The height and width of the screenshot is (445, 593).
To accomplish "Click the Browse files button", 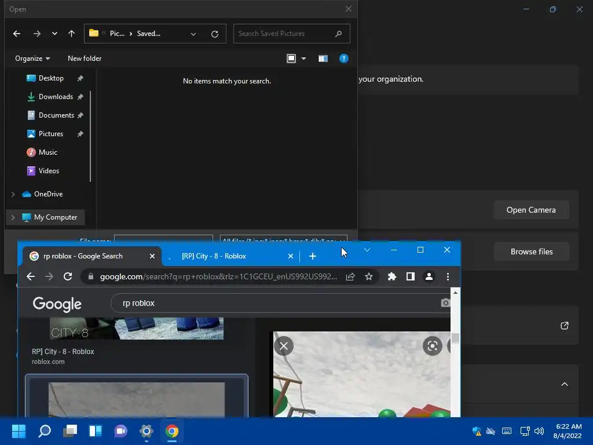I will point(531,251).
